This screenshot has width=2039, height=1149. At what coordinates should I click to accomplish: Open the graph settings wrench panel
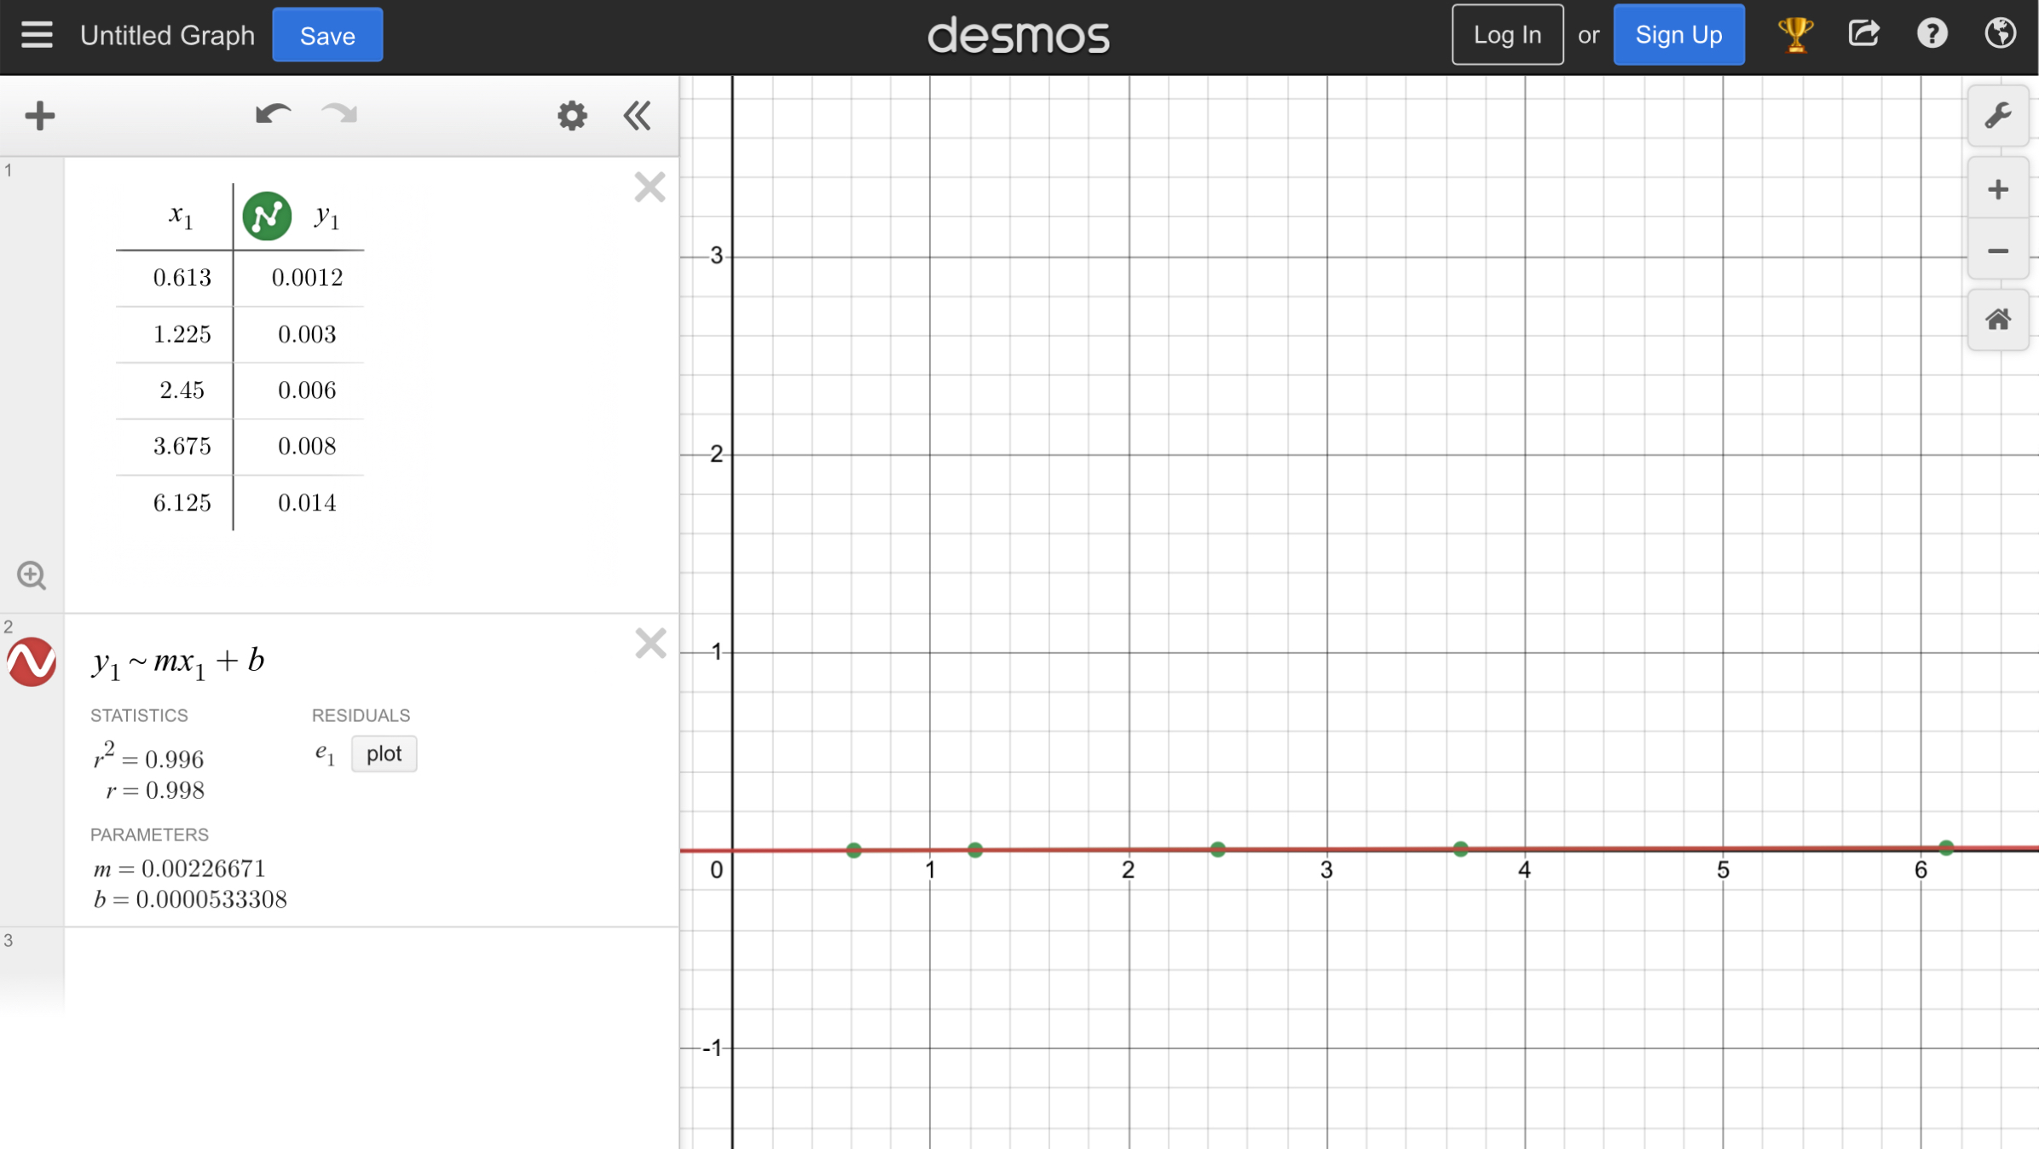tap(1998, 115)
